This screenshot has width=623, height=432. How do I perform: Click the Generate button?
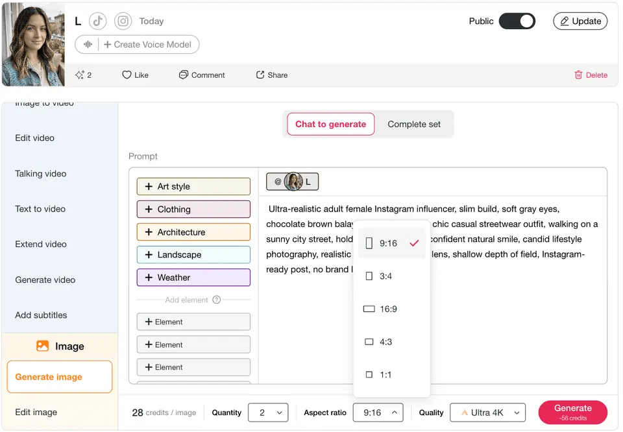(572, 412)
